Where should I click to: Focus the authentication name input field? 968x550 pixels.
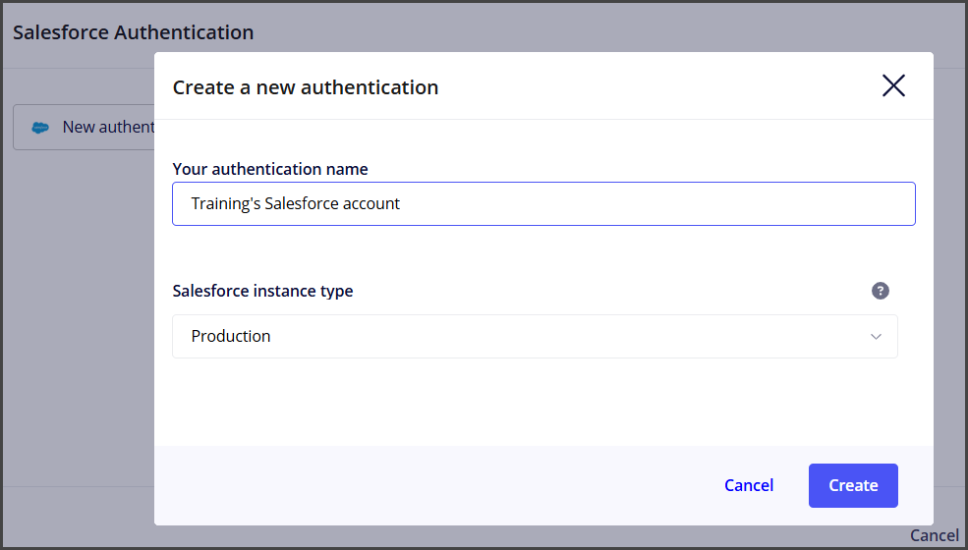[x=543, y=203]
